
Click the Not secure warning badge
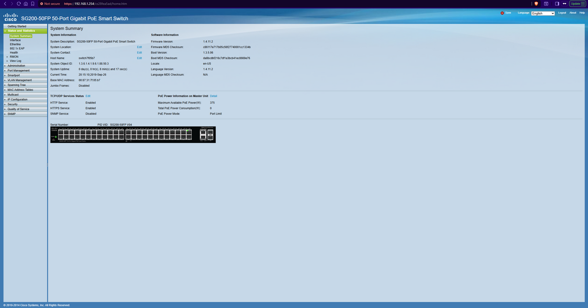tap(50, 4)
